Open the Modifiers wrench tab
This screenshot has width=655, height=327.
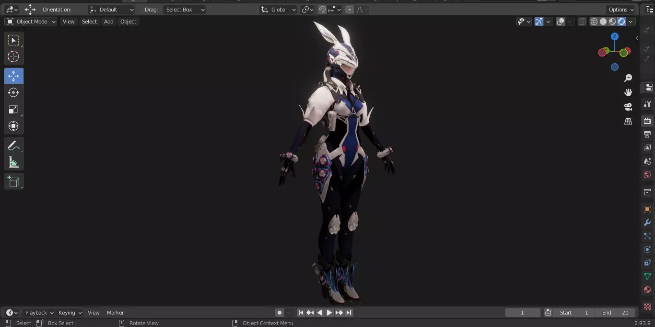[647, 223]
